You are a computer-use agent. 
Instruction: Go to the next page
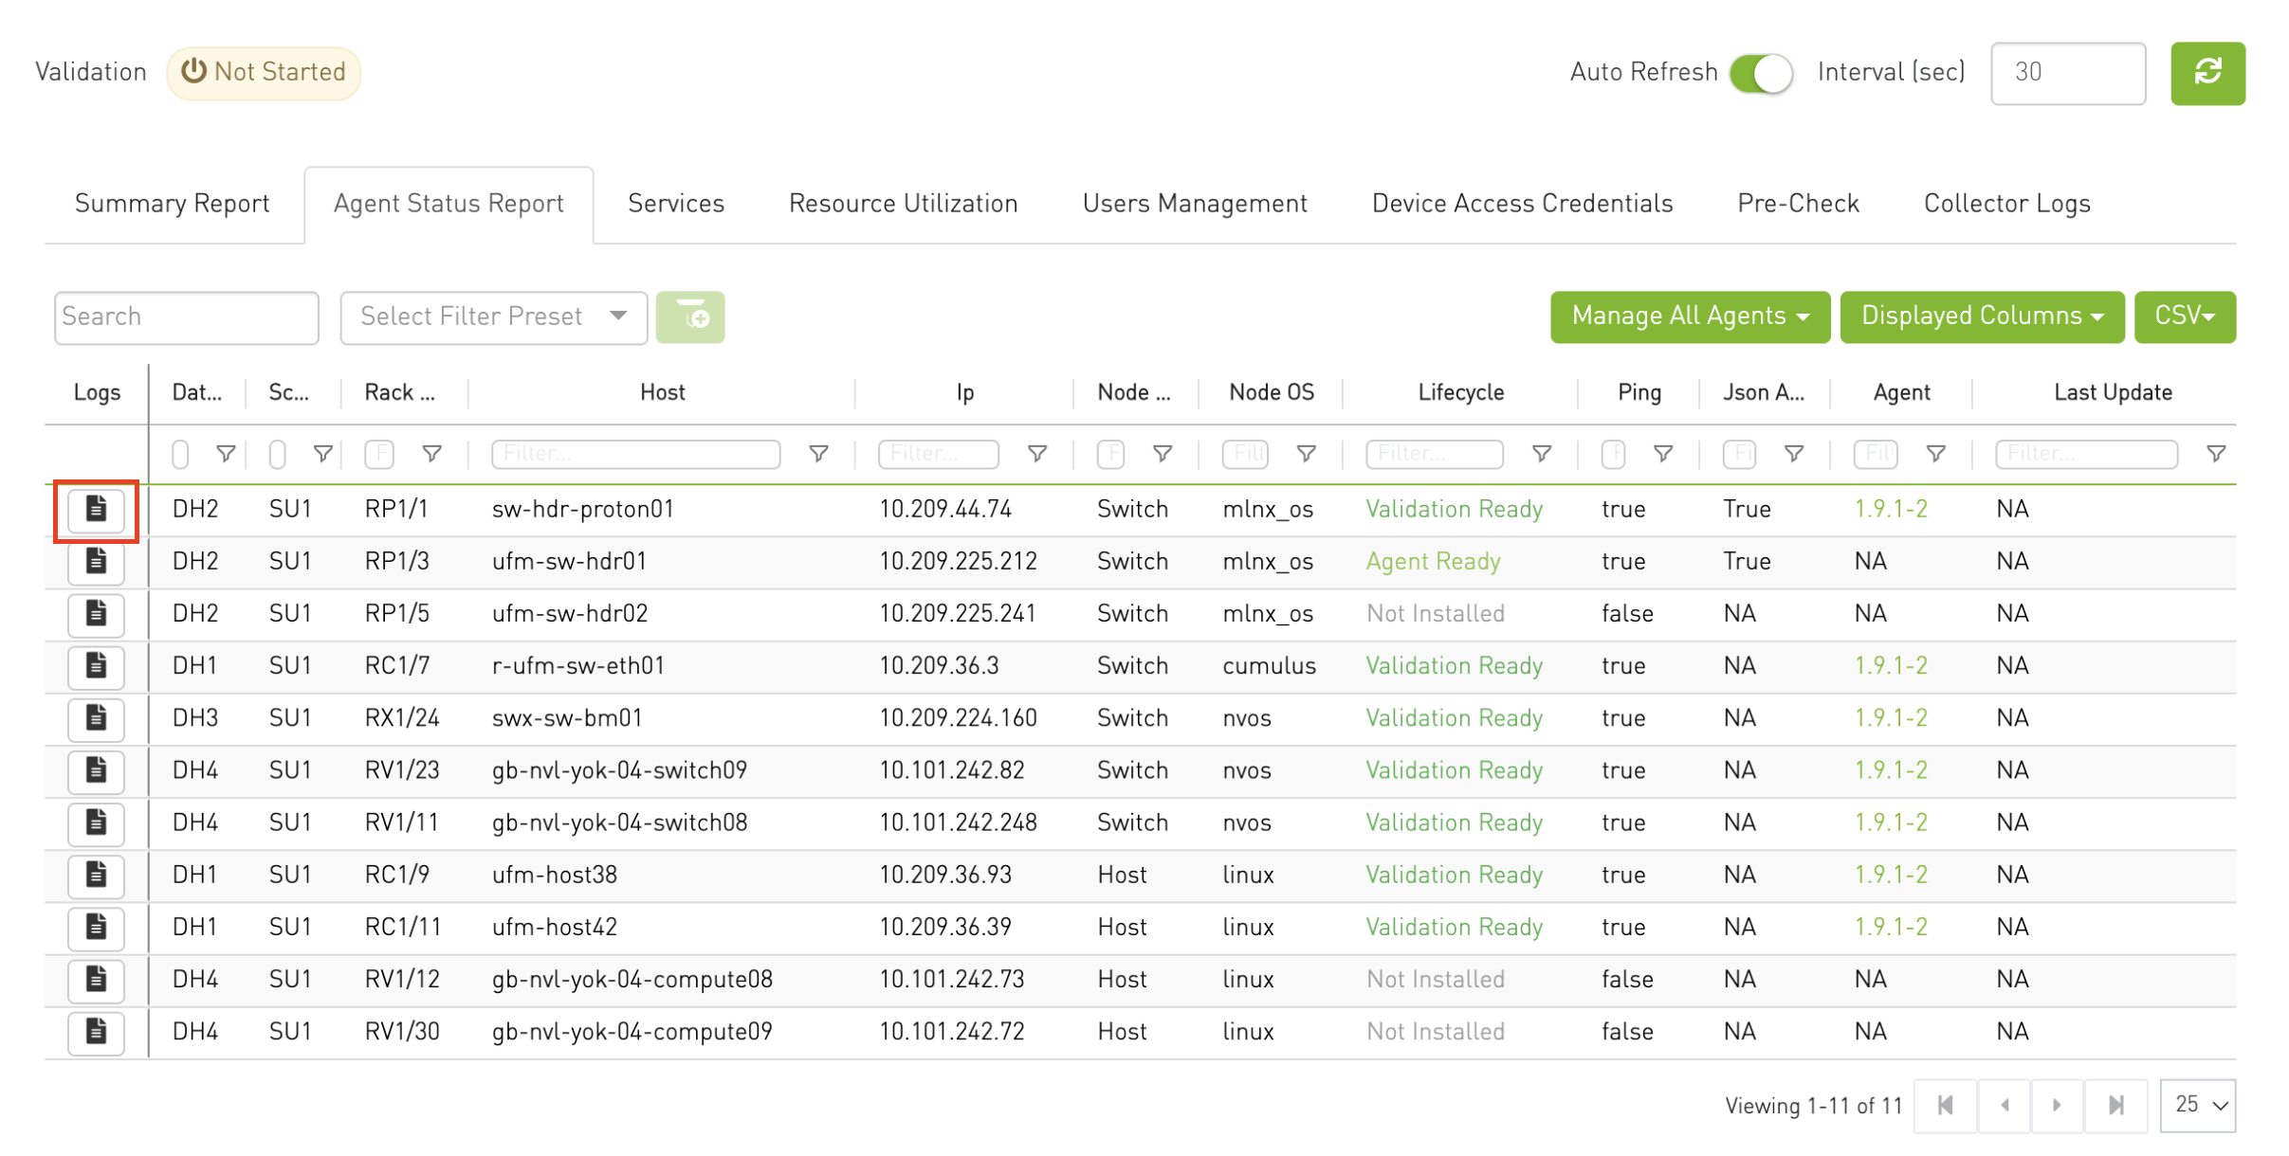click(2057, 1105)
